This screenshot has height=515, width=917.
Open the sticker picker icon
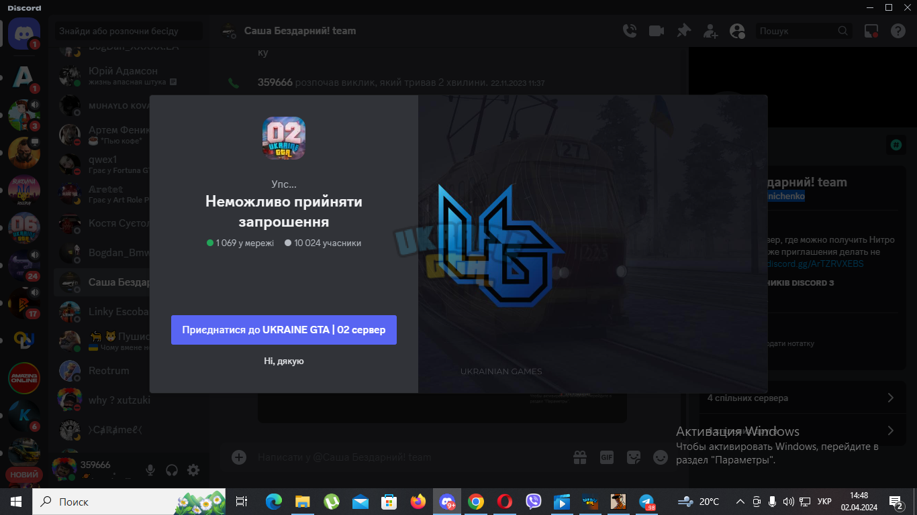[634, 457]
